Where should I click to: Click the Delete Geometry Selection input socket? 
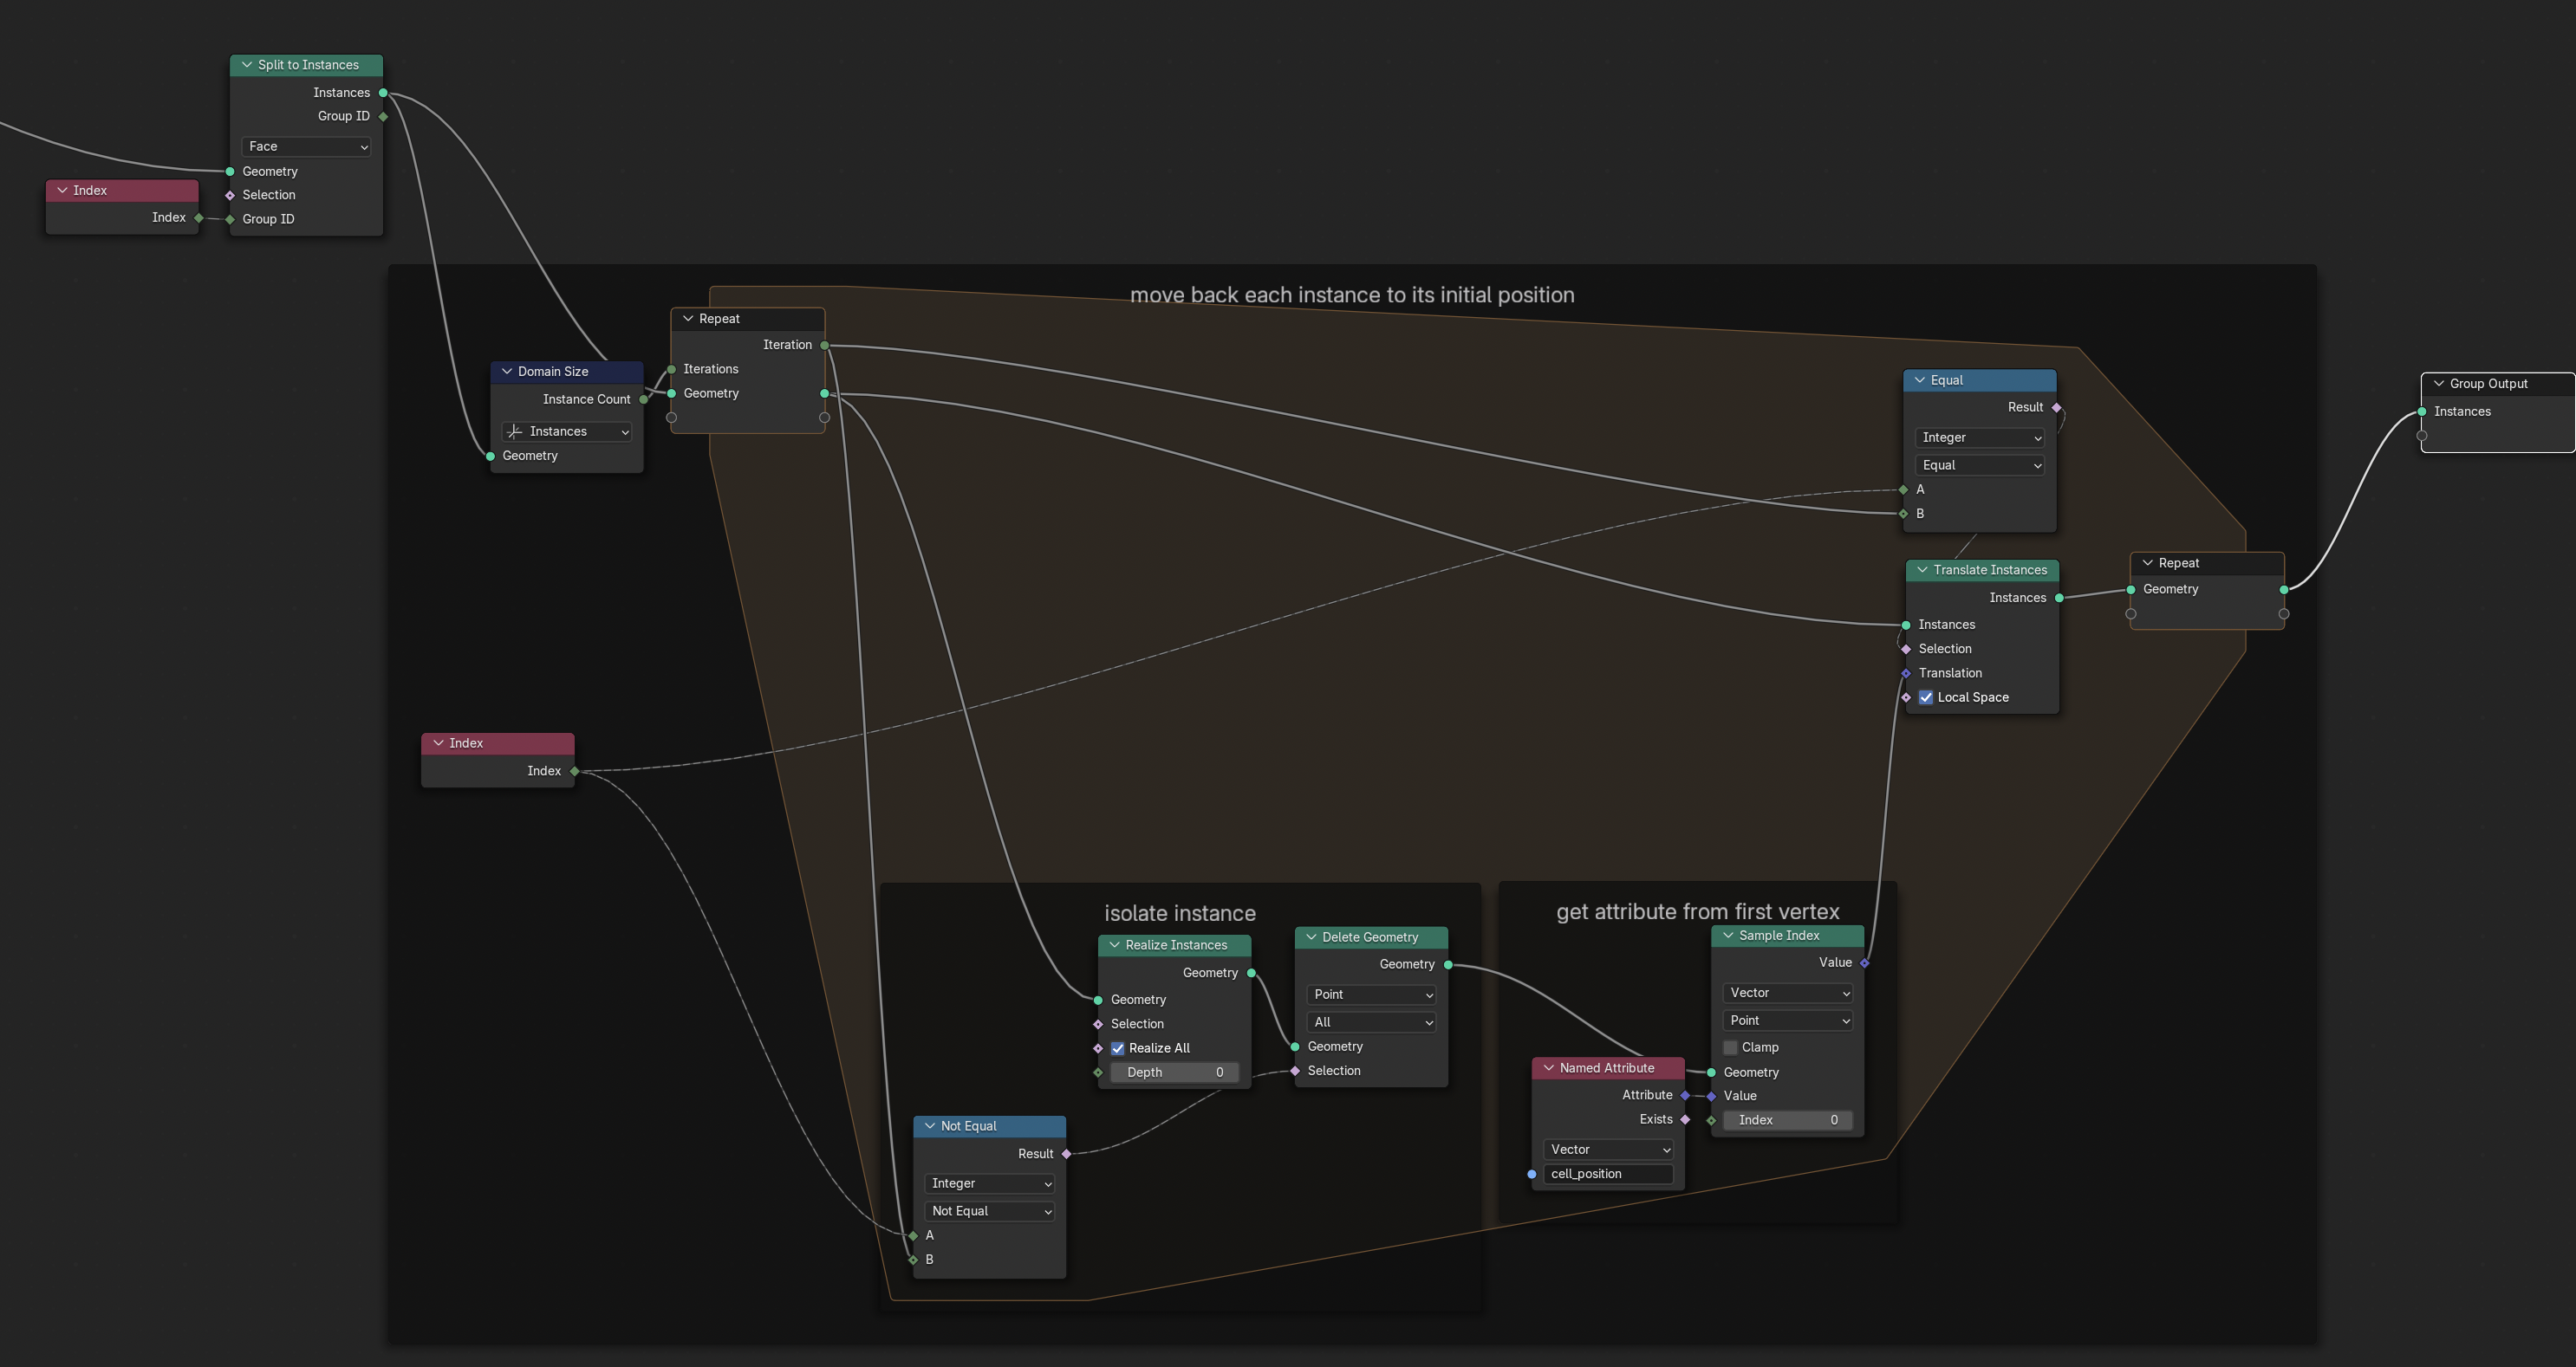pos(1295,1072)
